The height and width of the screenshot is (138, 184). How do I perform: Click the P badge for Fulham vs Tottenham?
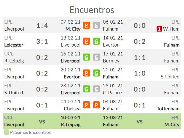tap(96, 105)
